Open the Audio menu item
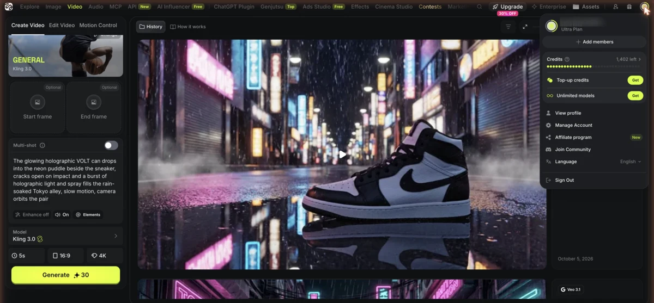Screen dimensions: 654x303 pos(96,7)
